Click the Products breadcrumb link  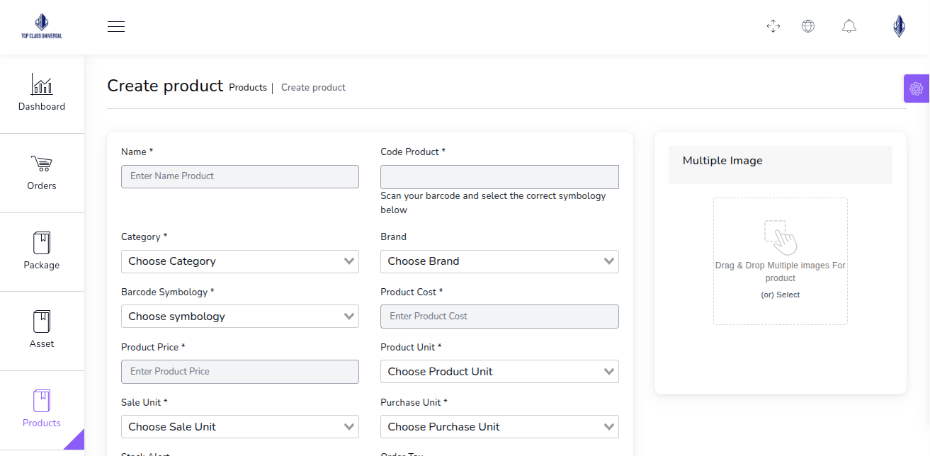point(248,88)
